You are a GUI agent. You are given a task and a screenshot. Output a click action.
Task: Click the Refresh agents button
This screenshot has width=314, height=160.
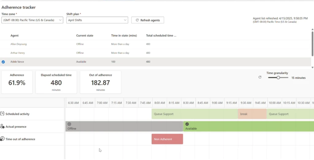pos(147,20)
